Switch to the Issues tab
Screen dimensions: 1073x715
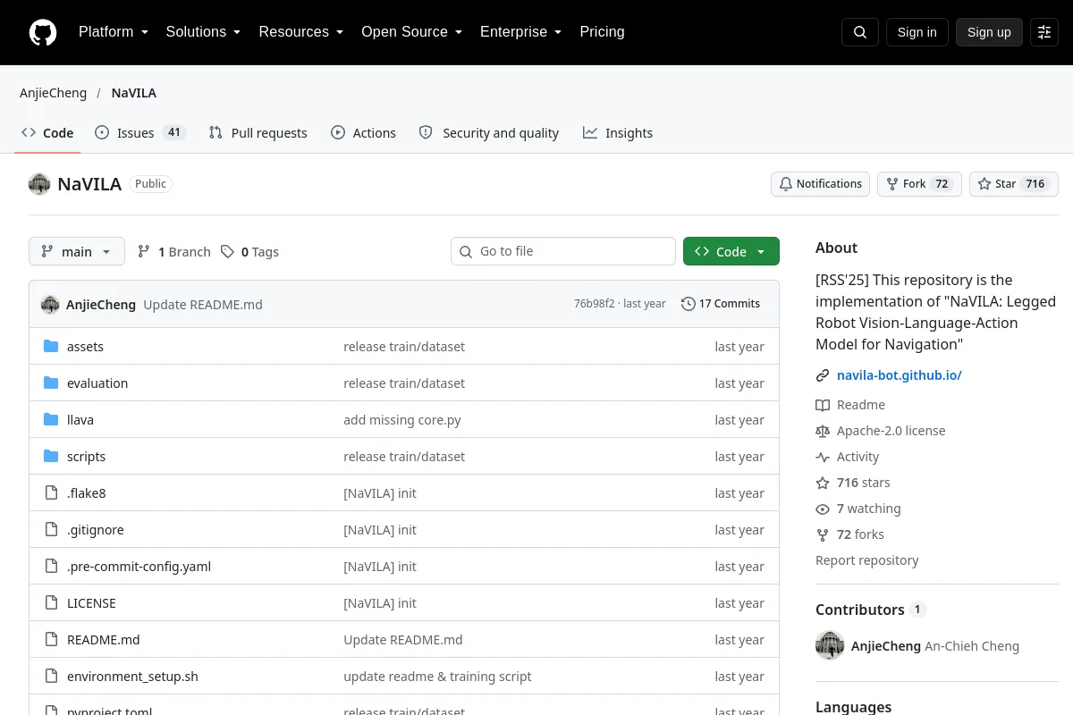(139, 133)
